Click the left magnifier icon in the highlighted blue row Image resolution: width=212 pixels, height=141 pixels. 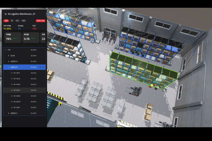point(40,67)
